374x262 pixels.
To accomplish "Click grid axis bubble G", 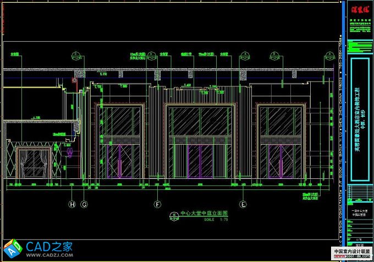I will coord(84,204).
